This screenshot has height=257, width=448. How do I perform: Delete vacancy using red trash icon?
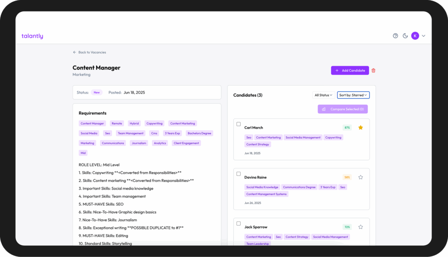[373, 70]
